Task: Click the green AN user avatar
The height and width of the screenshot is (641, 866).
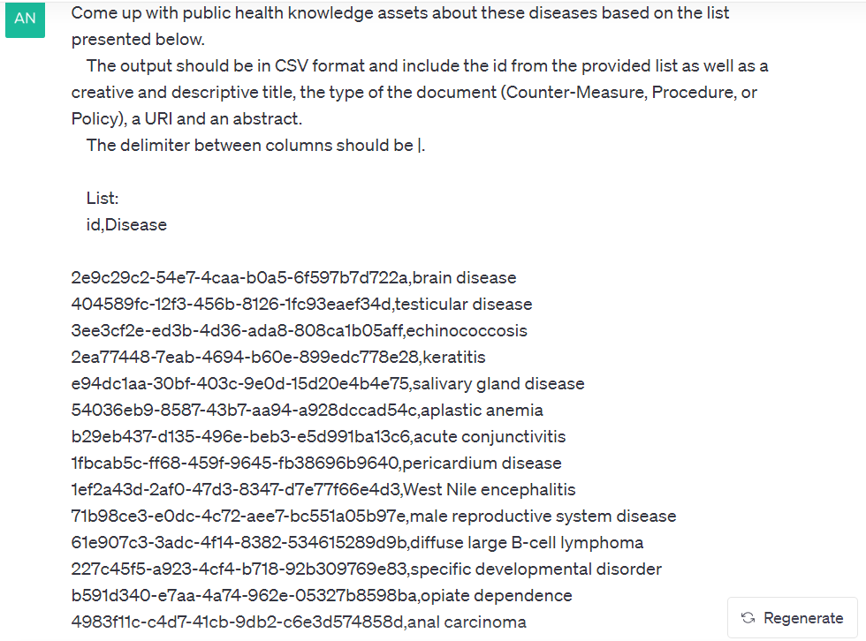Action: pyautogui.click(x=25, y=19)
